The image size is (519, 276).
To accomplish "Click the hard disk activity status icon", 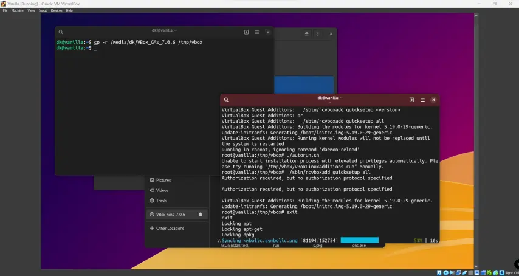I will pyautogui.click(x=439, y=273).
